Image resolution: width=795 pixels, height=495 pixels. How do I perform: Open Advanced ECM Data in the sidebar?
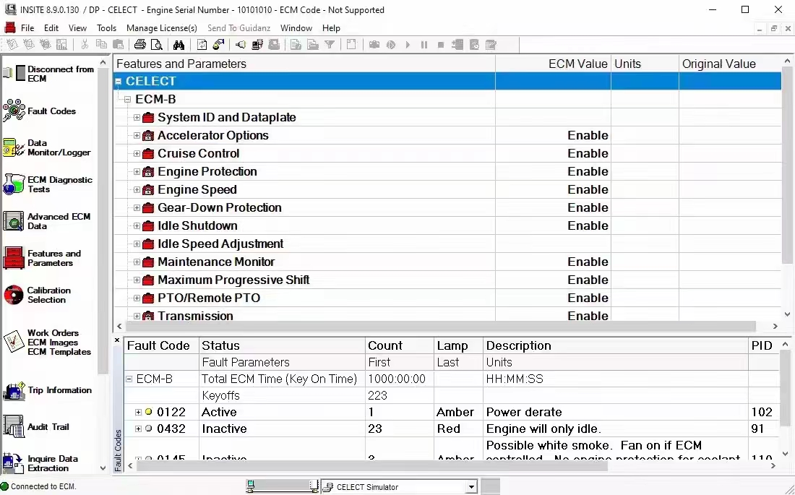(47, 221)
